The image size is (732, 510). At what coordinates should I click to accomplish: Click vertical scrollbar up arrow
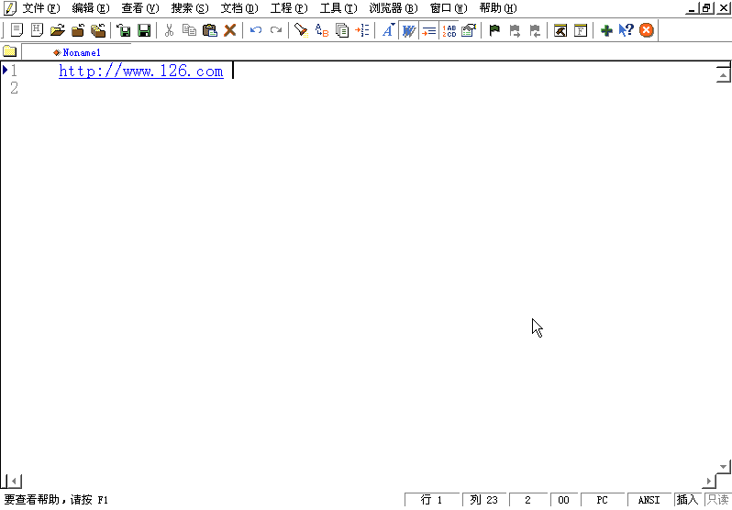pyautogui.click(x=723, y=74)
